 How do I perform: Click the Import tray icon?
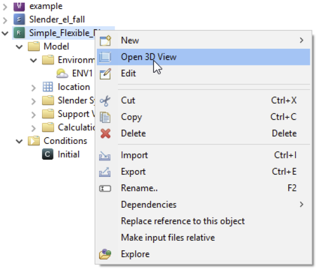click(105, 155)
